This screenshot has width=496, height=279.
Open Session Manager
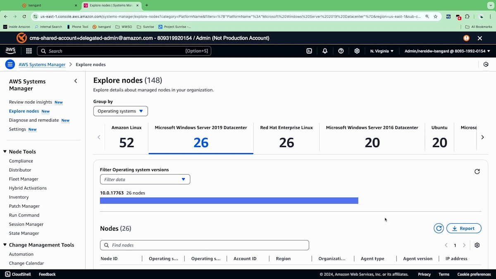26,224
